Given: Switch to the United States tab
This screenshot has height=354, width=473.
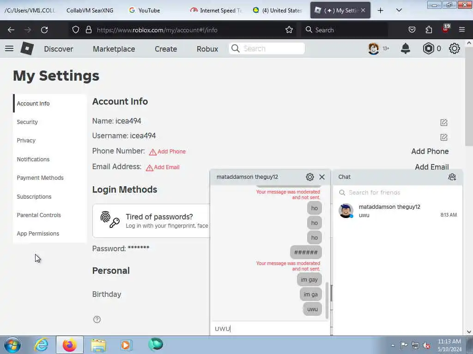Looking at the screenshot, I should point(278,10).
